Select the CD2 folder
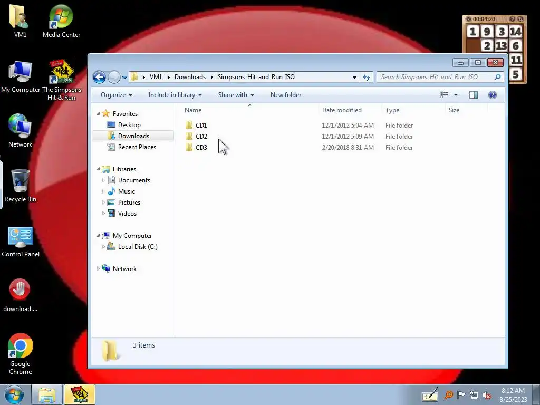Image resolution: width=540 pixels, height=405 pixels. coord(201,137)
